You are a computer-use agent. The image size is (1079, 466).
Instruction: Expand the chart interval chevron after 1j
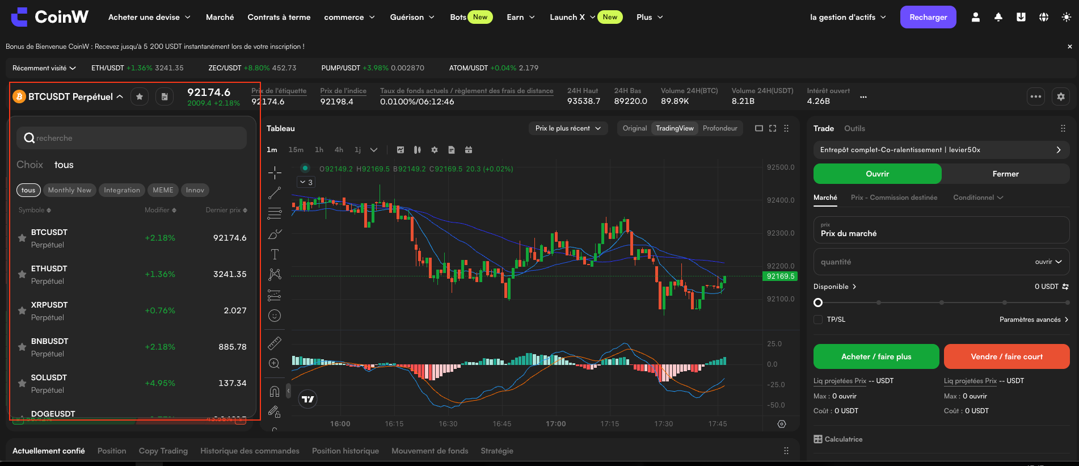[374, 150]
